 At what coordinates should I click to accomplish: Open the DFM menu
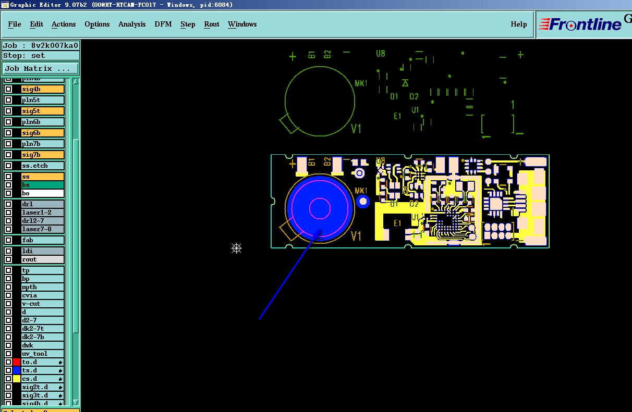(x=163, y=24)
